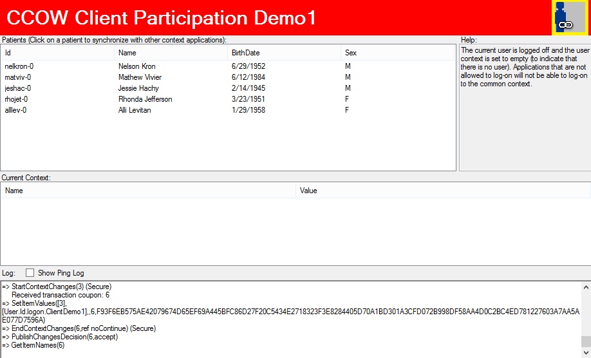The height and width of the screenshot is (358, 591).
Task: Select patient Nelson Kron row
Action: pos(136,66)
